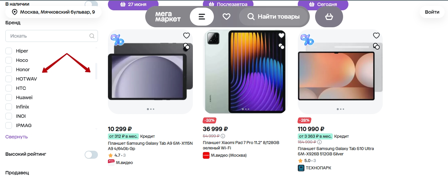Open delivery address Москва, Мячковский бульвар, 9
Viewport: 448px width, 177px height.
coord(54,12)
